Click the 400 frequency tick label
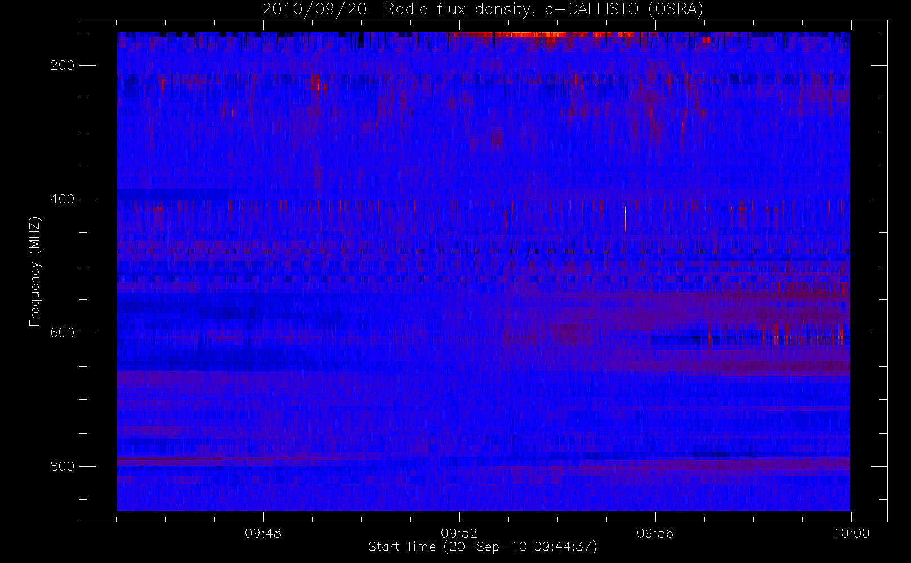The image size is (911, 563). pyautogui.click(x=62, y=199)
